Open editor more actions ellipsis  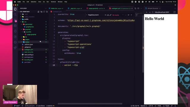pyautogui.click(x=141, y=8)
